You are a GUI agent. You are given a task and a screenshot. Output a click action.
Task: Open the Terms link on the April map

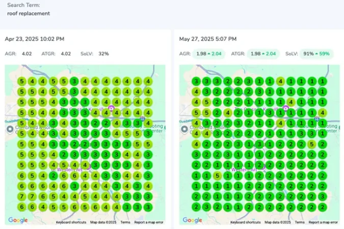(125, 222)
